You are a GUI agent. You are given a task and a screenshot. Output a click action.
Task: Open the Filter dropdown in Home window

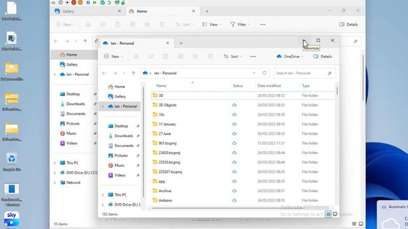click(240, 24)
